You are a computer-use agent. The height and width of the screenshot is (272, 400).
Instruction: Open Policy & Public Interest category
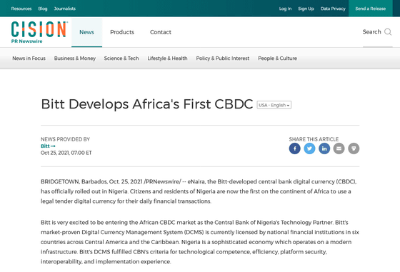223,59
